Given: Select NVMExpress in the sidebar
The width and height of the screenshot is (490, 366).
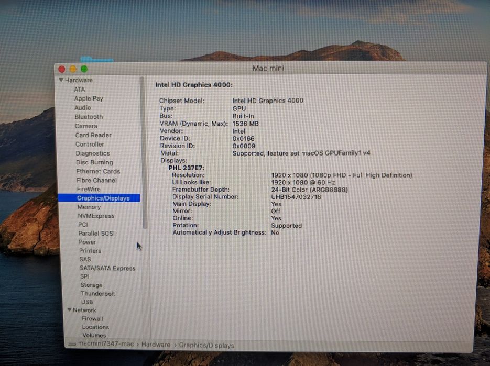Looking at the screenshot, I should coord(96,216).
